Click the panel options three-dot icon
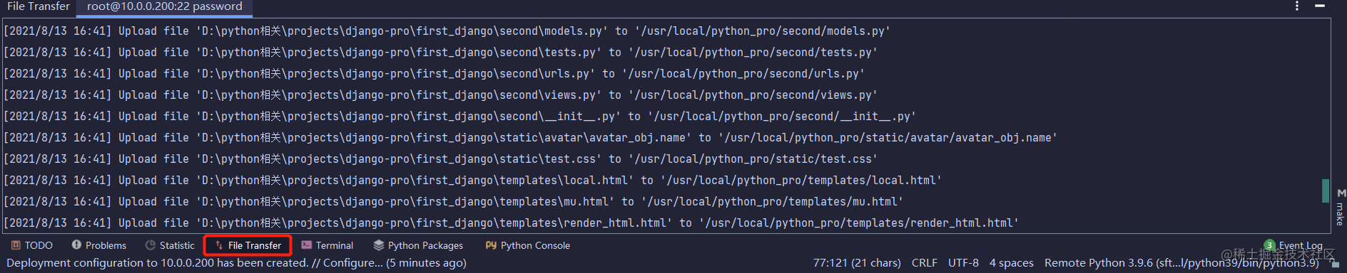This screenshot has height=273, width=1347. (x=1297, y=6)
